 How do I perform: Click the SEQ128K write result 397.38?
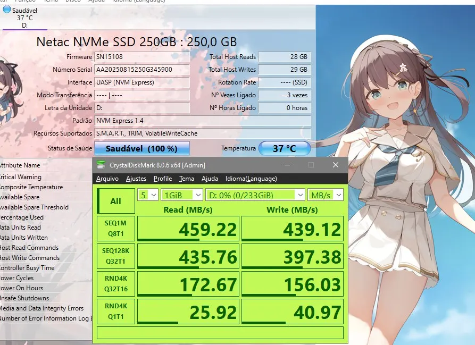(x=293, y=256)
